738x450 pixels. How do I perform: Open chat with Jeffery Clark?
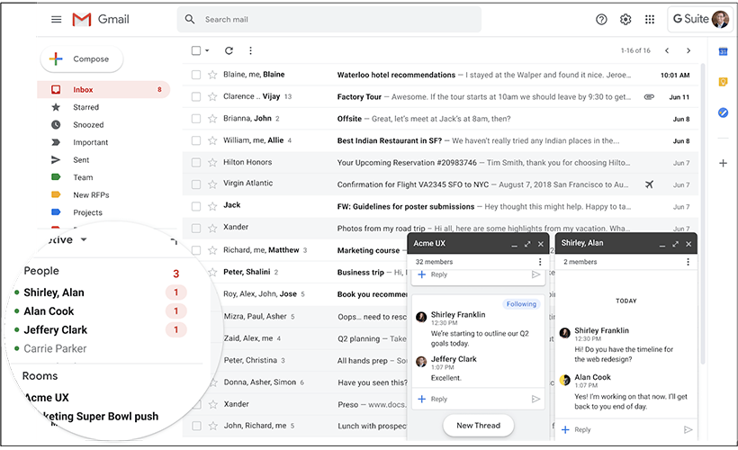click(x=56, y=330)
